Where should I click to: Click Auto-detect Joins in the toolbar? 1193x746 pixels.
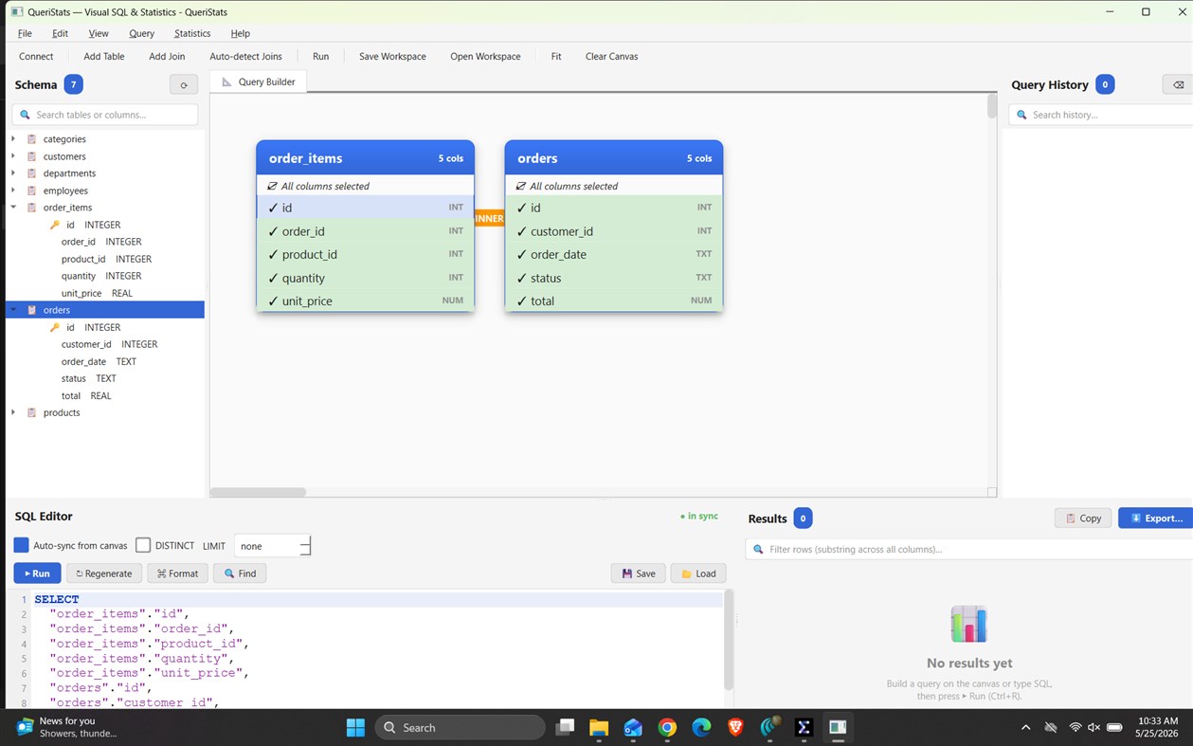click(245, 56)
